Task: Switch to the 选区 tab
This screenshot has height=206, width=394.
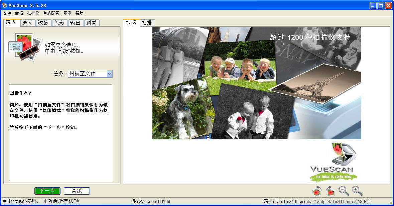Action: (x=27, y=23)
